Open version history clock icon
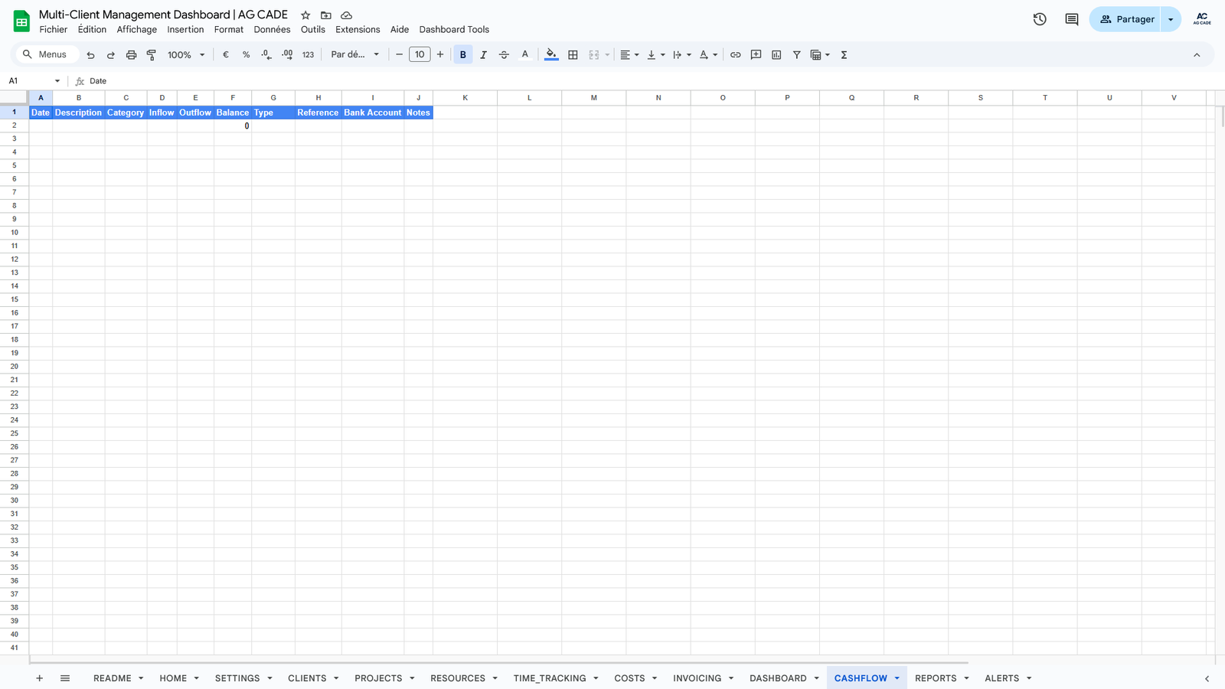 pos(1039,19)
